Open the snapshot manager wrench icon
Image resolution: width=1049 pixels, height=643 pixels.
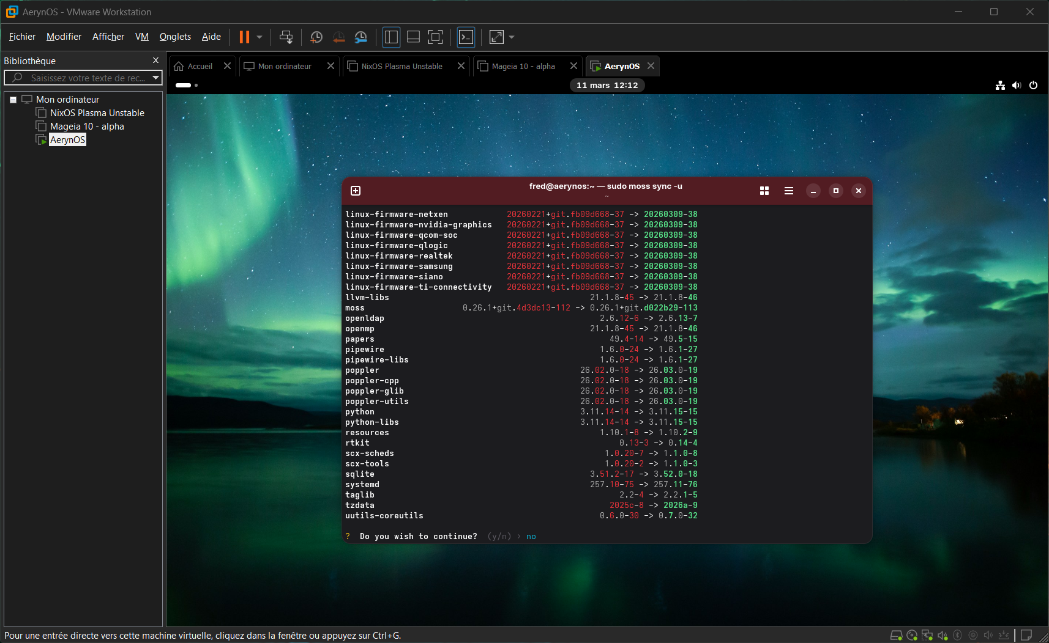coord(361,37)
